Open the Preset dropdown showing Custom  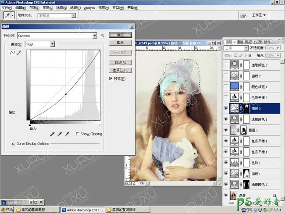coord(57,36)
